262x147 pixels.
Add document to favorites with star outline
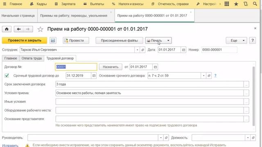click(40, 29)
